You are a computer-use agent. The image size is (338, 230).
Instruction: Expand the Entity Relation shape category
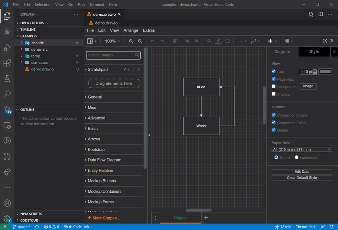[101, 170]
